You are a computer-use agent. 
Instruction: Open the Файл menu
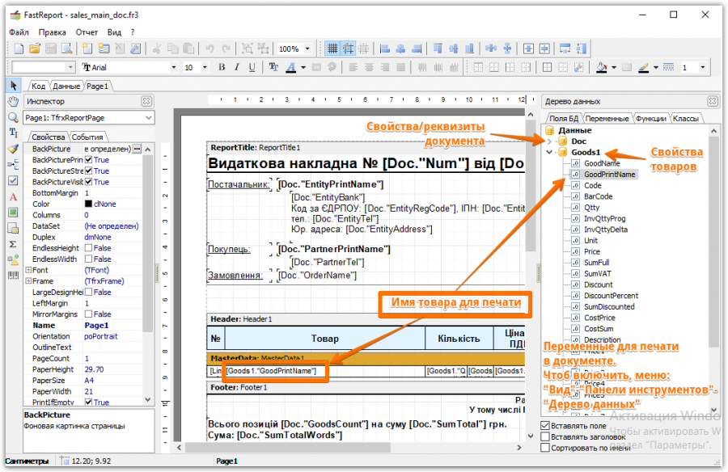click(19, 32)
